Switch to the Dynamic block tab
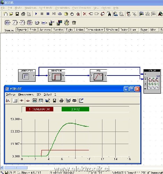 [x=22, y=30]
